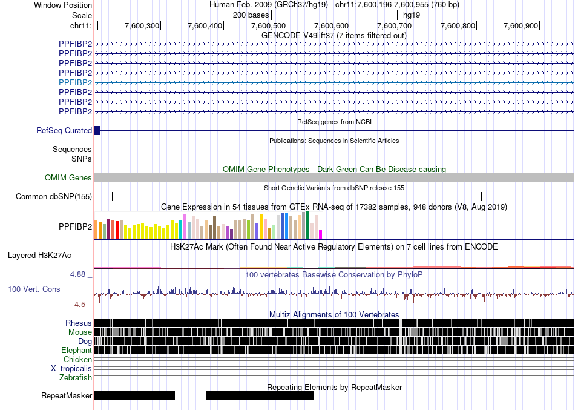575x410 pixels.
Task: Click the Chicken species label
Action: 77,359
